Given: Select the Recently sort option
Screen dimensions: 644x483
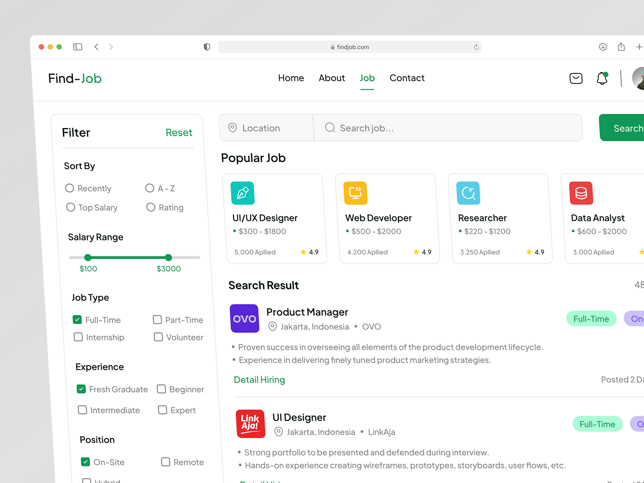Looking at the screenshot, I should click(69, 188).
